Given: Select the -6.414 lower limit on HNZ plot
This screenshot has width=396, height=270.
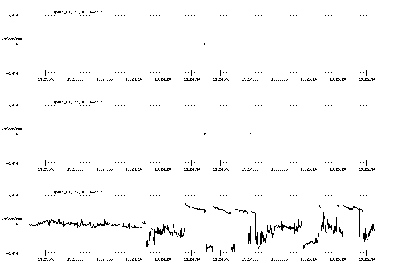Looking at the screenshot, I should (x=12, y=253).
